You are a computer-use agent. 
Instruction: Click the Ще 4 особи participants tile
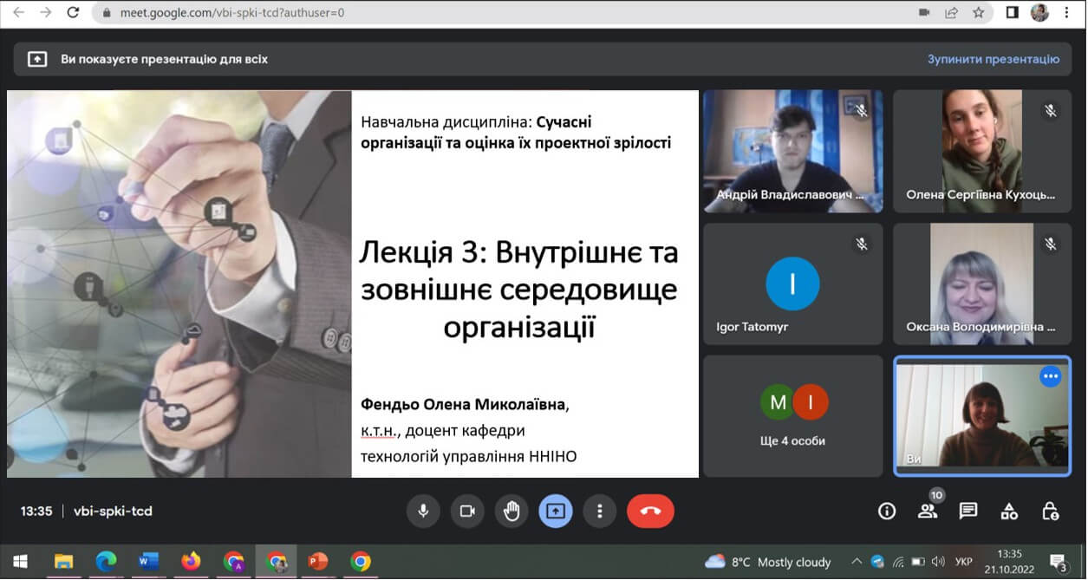[x=792, y=416]
